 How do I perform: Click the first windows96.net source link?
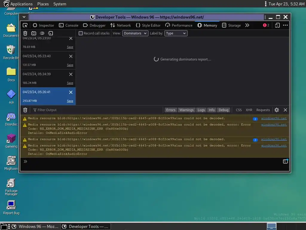point(274,118)
